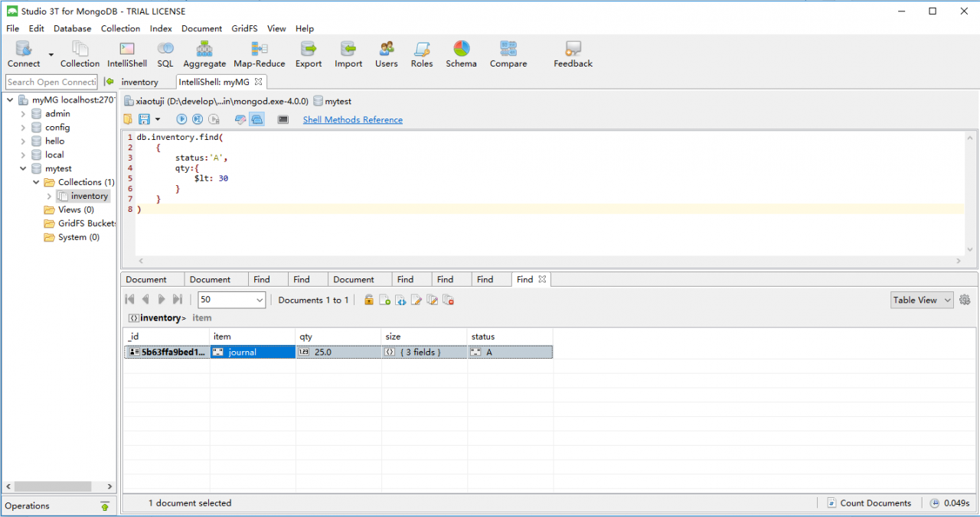The width and height of the screenshot is (980, 517).
Task: Click the save script floppy icon
Action: click(x=144, y=119)
